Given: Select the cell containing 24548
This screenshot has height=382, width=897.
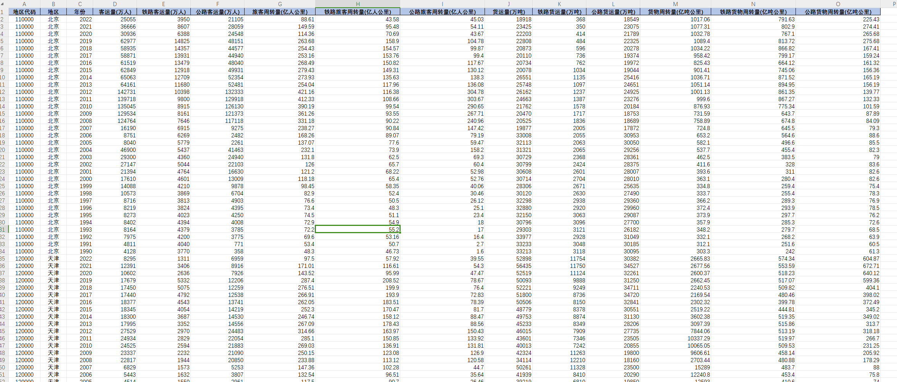Looking at the screenshot, I should (217, 34).
